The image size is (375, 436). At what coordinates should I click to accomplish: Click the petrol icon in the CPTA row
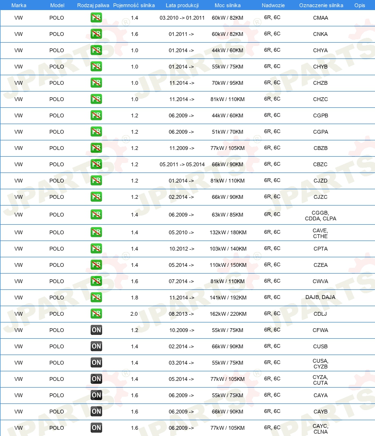(x=96, y=249)
